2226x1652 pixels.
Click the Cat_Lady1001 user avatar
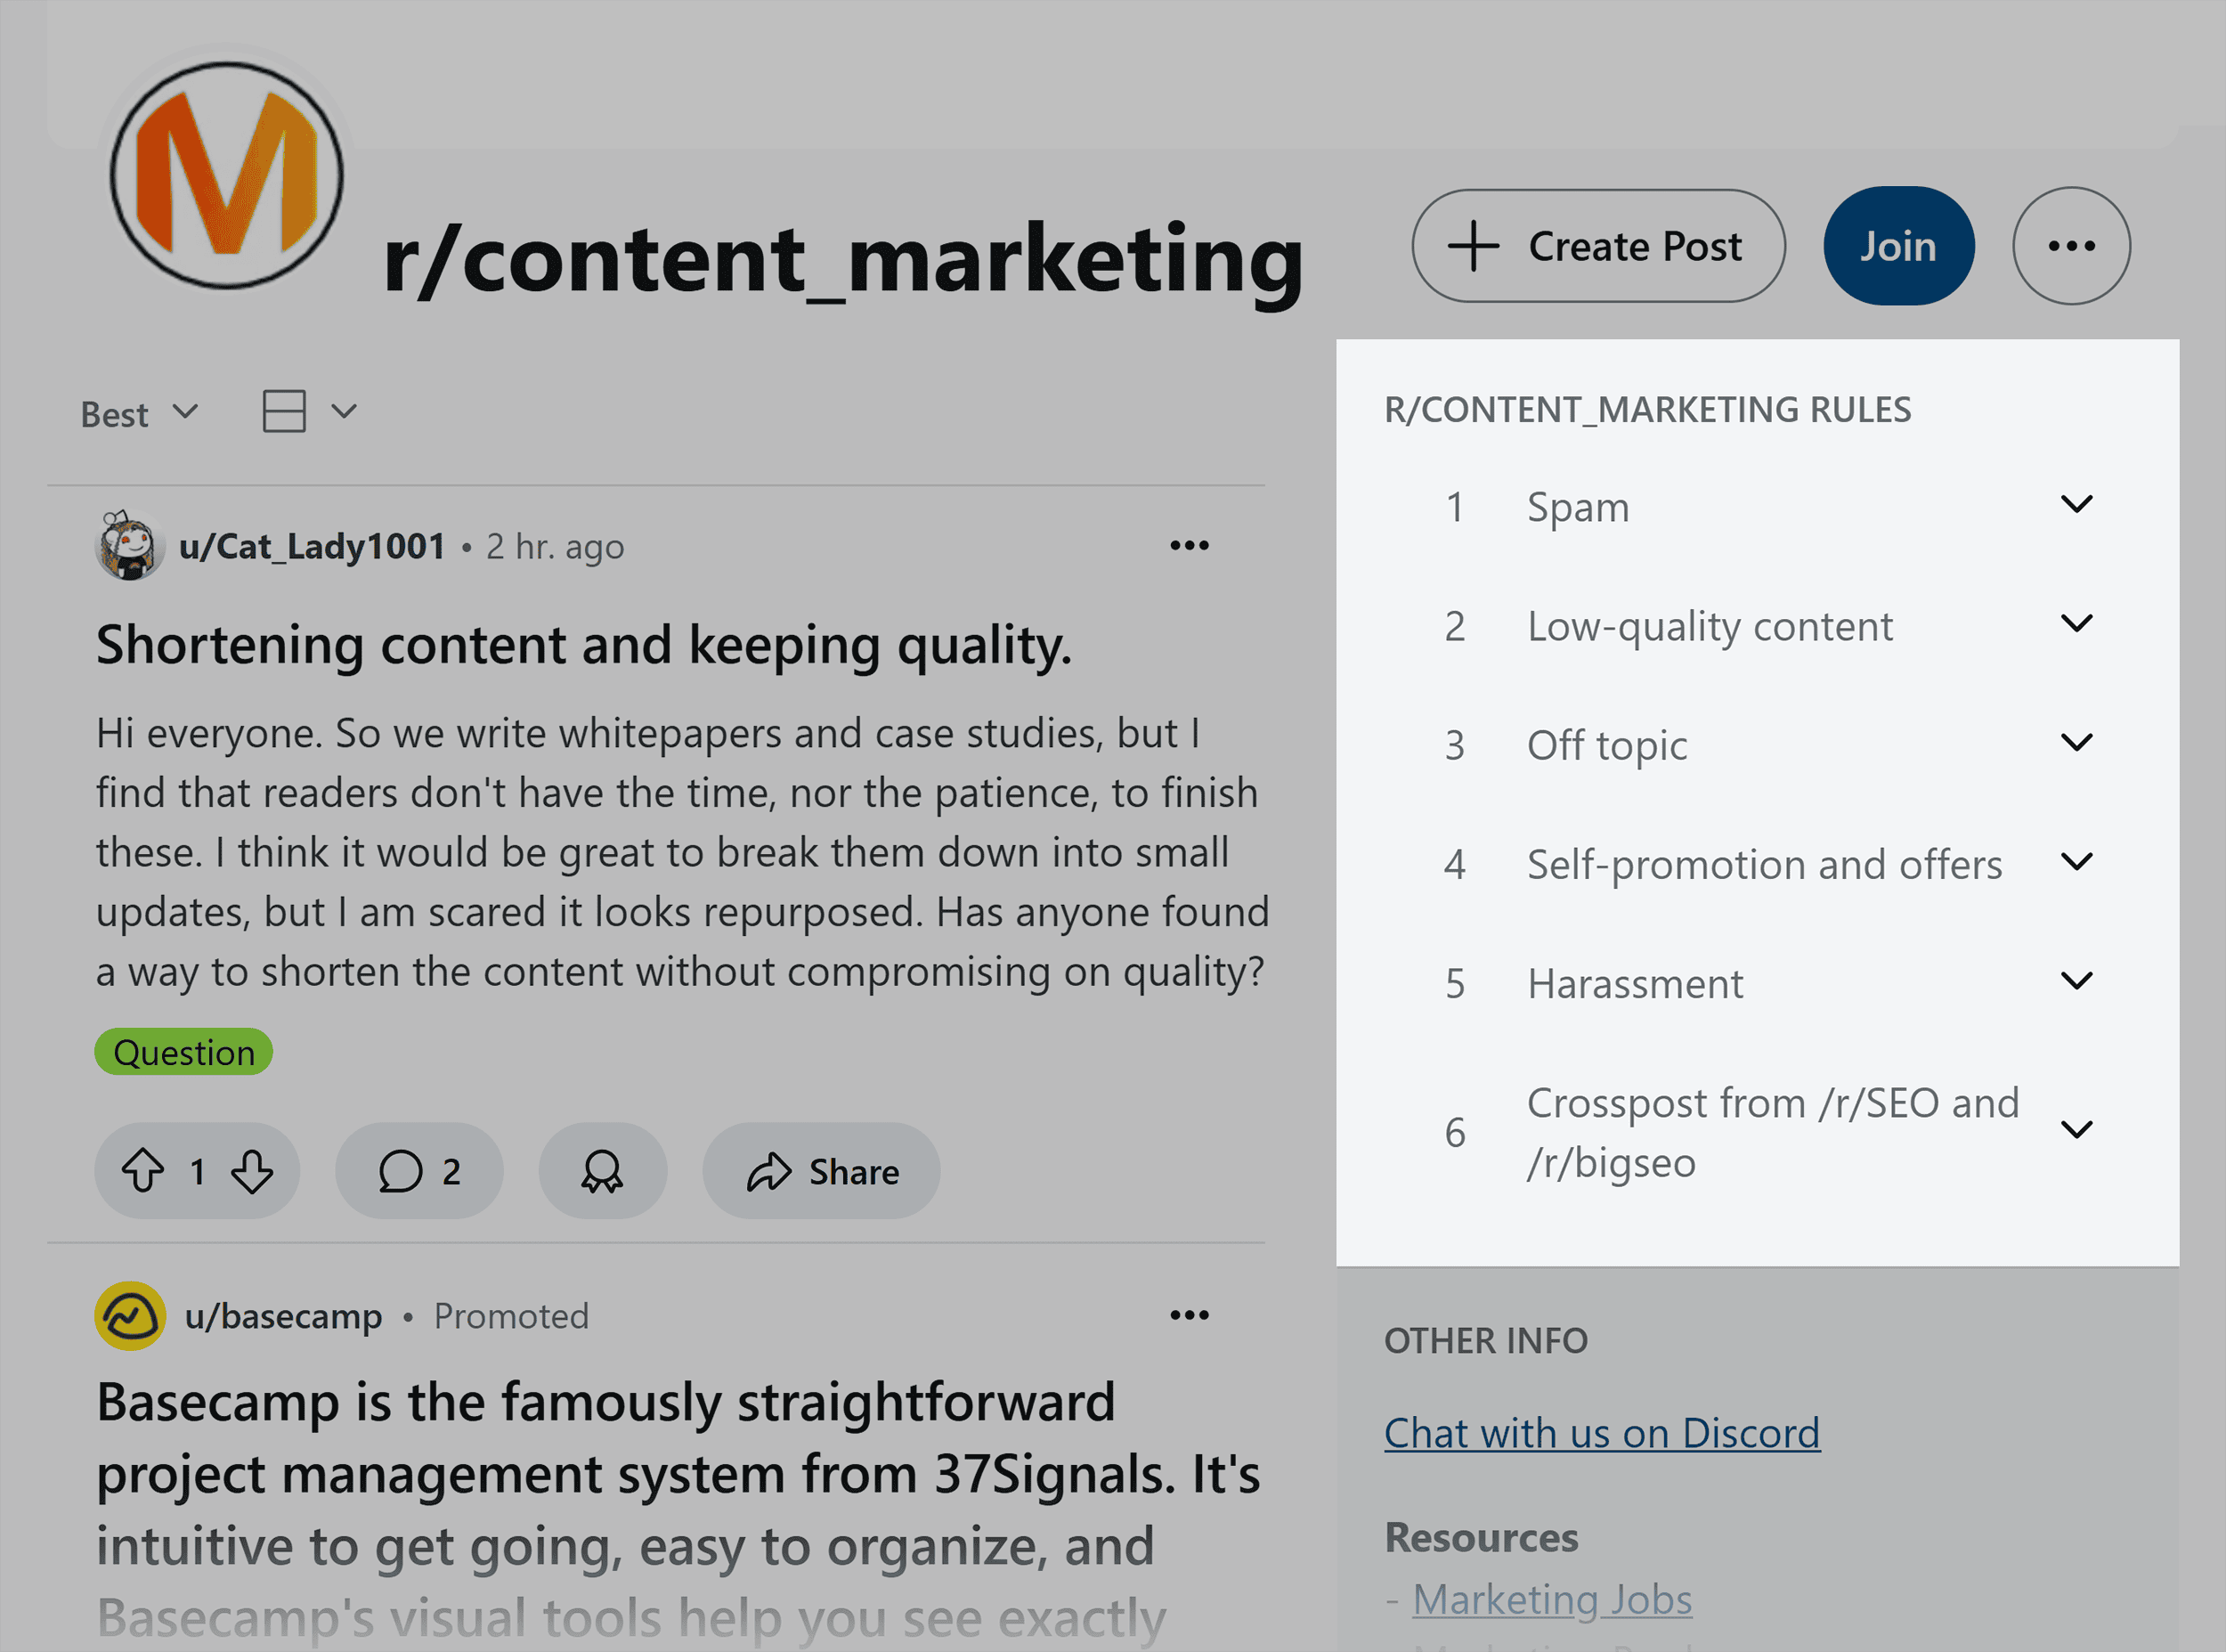pyautogui.click(x=129, y=546)
